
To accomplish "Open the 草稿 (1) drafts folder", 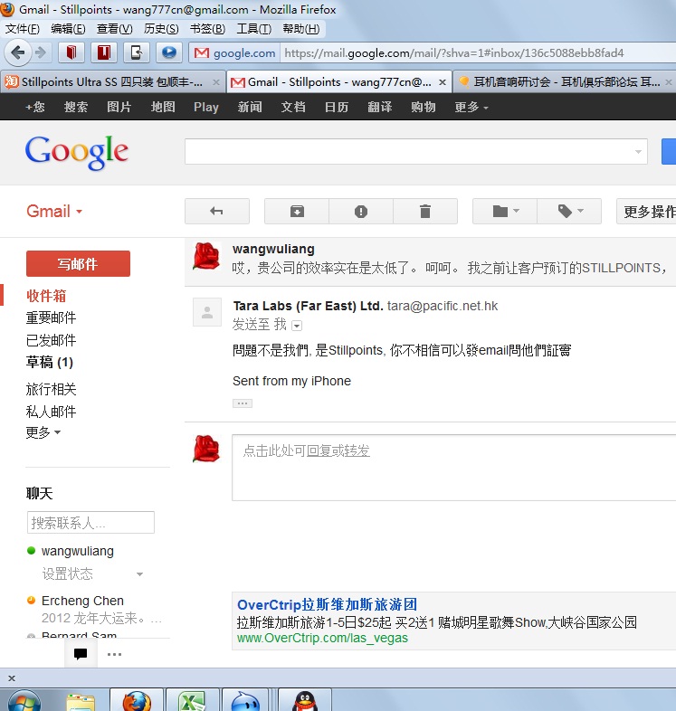I will (50, 362).
